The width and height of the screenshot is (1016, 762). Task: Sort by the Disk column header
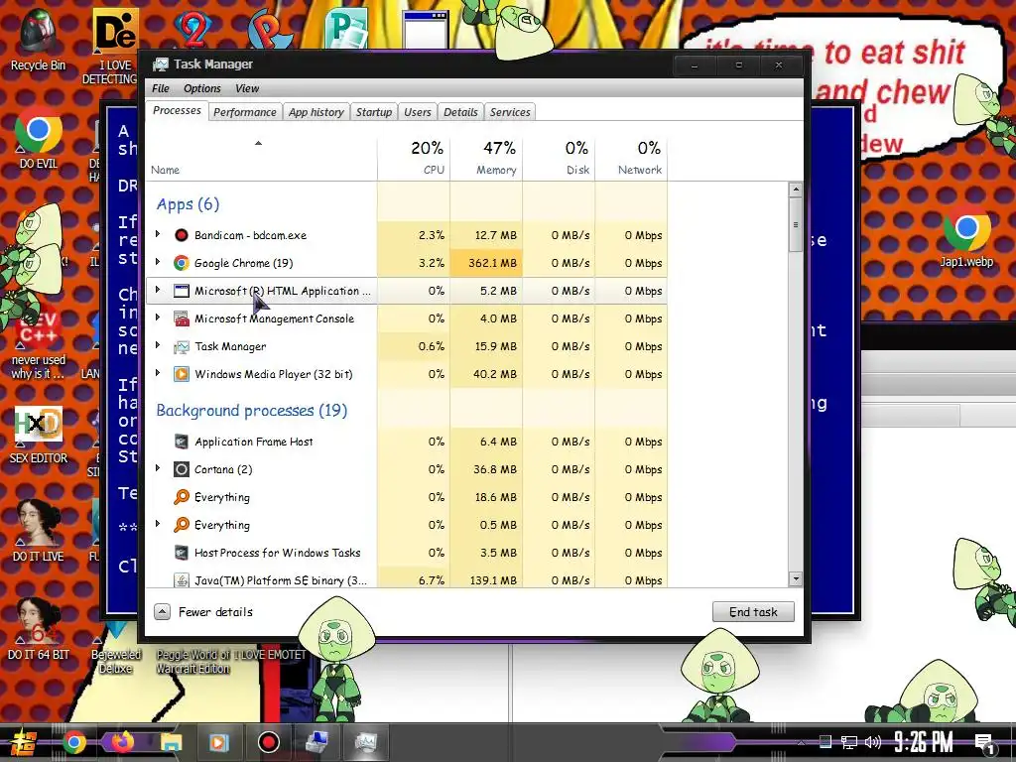coord(560,158)
